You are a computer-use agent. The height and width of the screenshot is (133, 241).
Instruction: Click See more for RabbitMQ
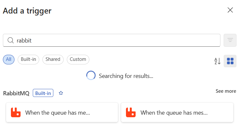pyautogui.click(x=226, y=91)
